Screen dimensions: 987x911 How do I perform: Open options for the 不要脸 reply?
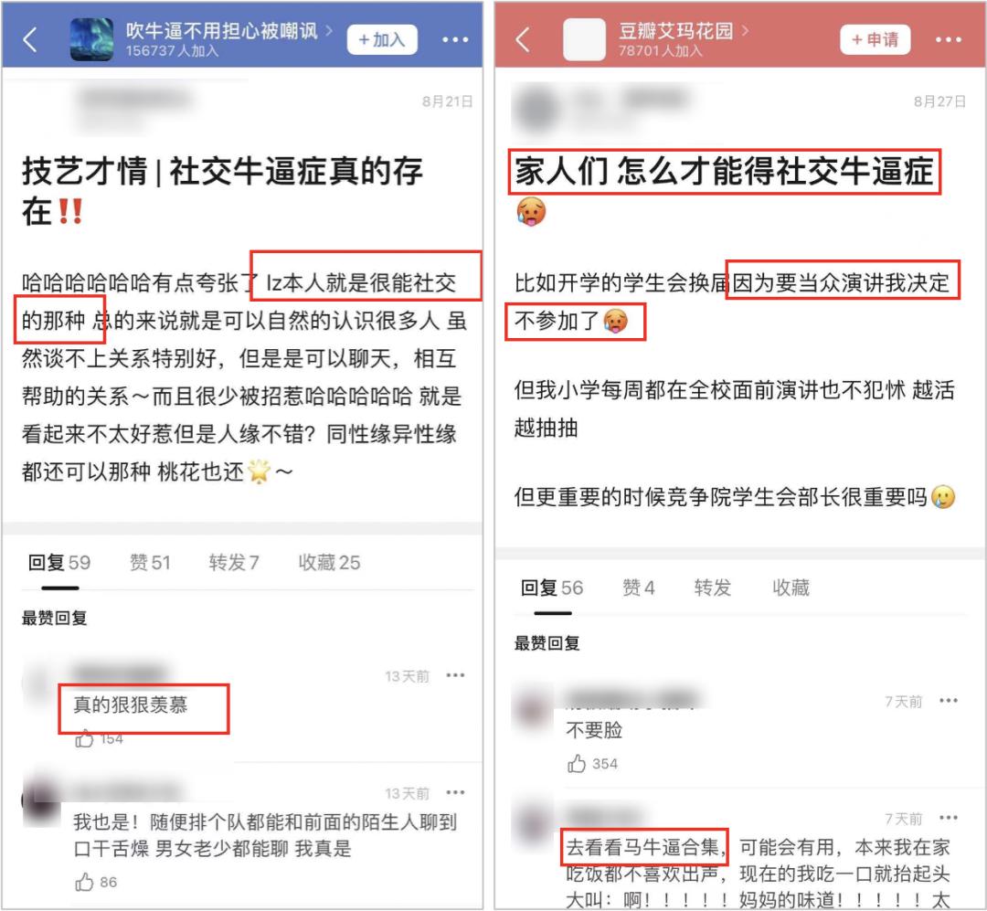[948, 701]
